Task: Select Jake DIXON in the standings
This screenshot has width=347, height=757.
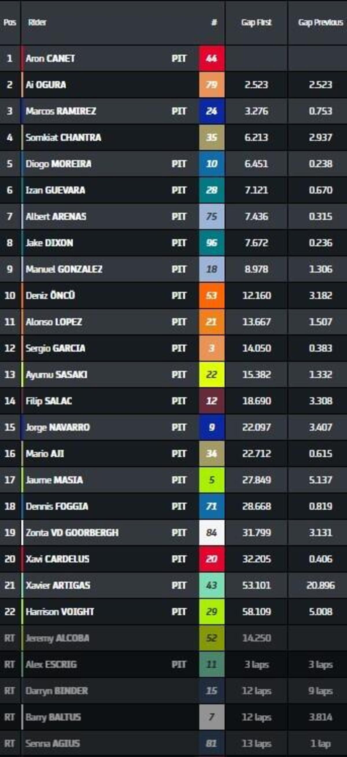Action: pyautogui.click(x=49, y=243)
